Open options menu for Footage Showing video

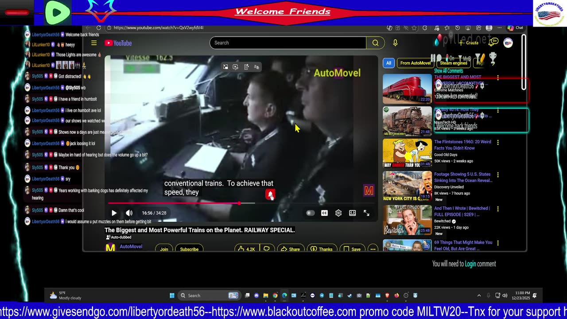498,175
